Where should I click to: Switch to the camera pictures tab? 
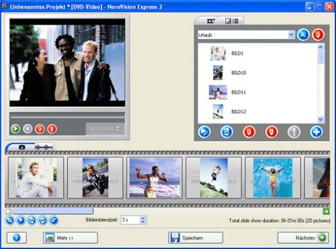(22, 147)
